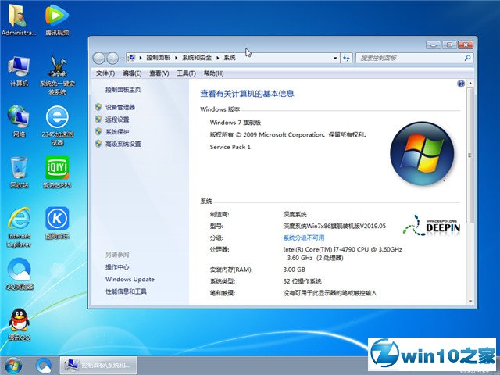500x375 pixels.
Task: Minimize the System control panel window
Action: coord(433,45)
